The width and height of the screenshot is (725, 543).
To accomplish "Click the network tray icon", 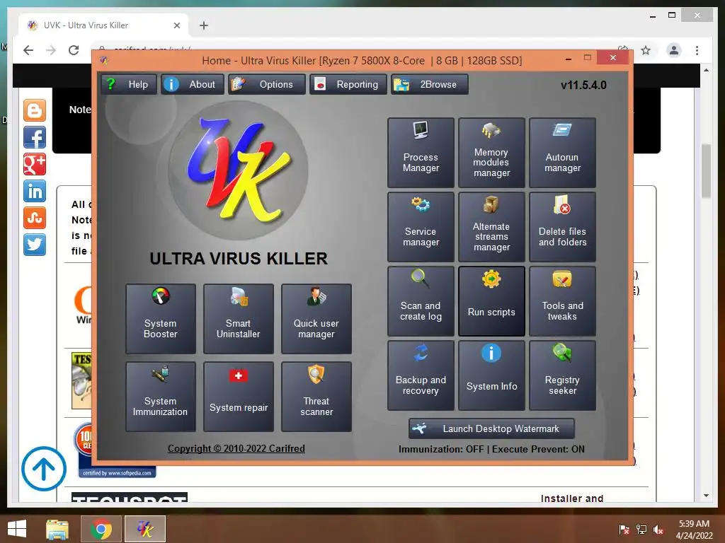I will [x=641, y=530].
